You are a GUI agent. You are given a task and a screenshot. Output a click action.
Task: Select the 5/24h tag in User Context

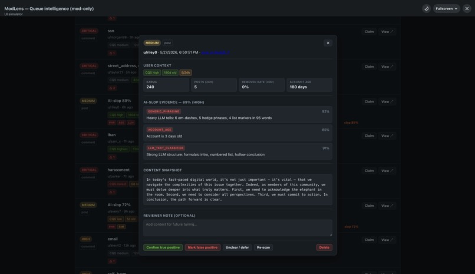point(186,72)
